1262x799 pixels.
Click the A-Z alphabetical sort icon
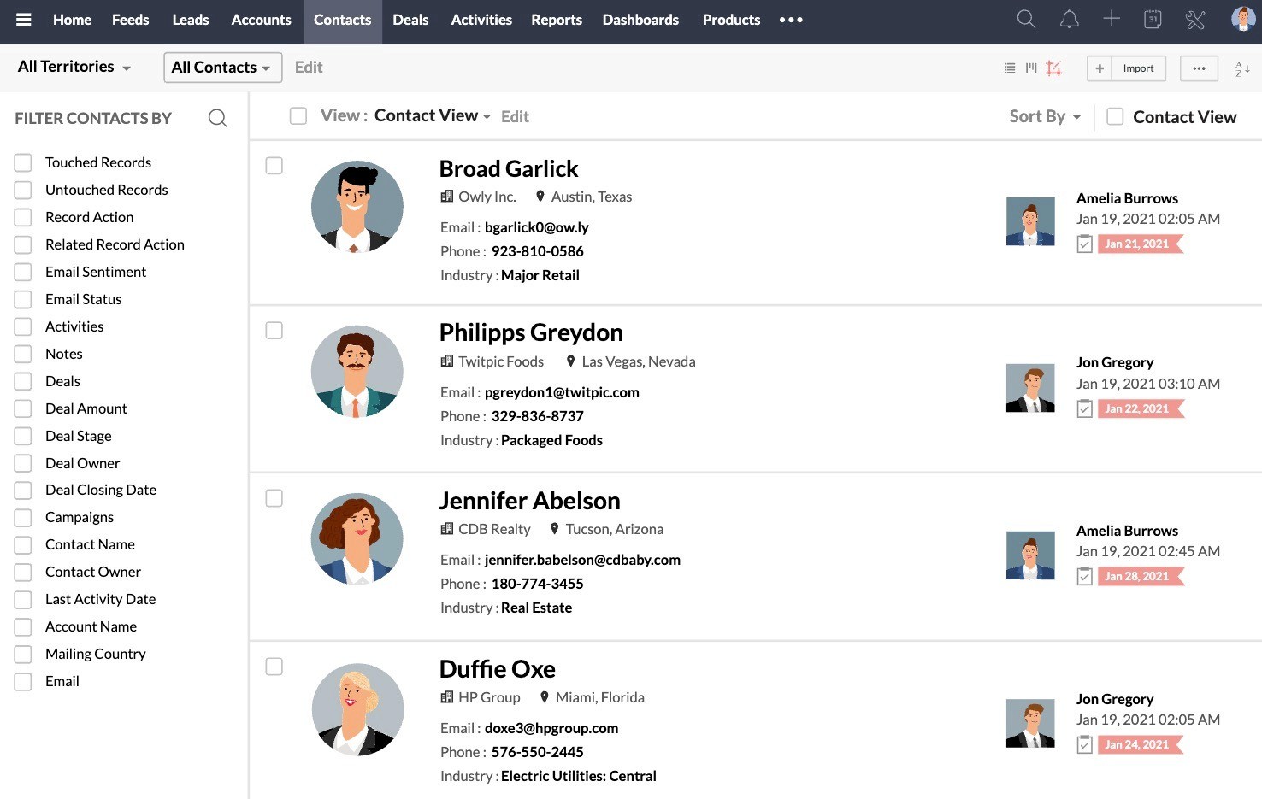pos(1242,68)
